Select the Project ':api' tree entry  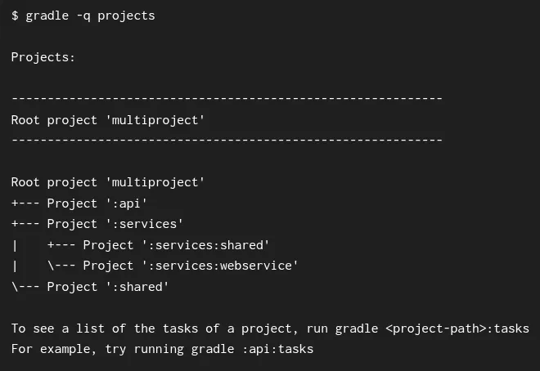[x=97, y=203]
